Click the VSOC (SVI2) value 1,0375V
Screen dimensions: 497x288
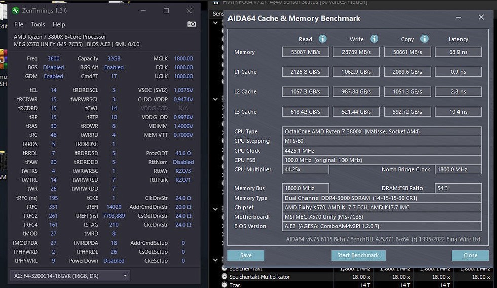click(x=183, y=90)
